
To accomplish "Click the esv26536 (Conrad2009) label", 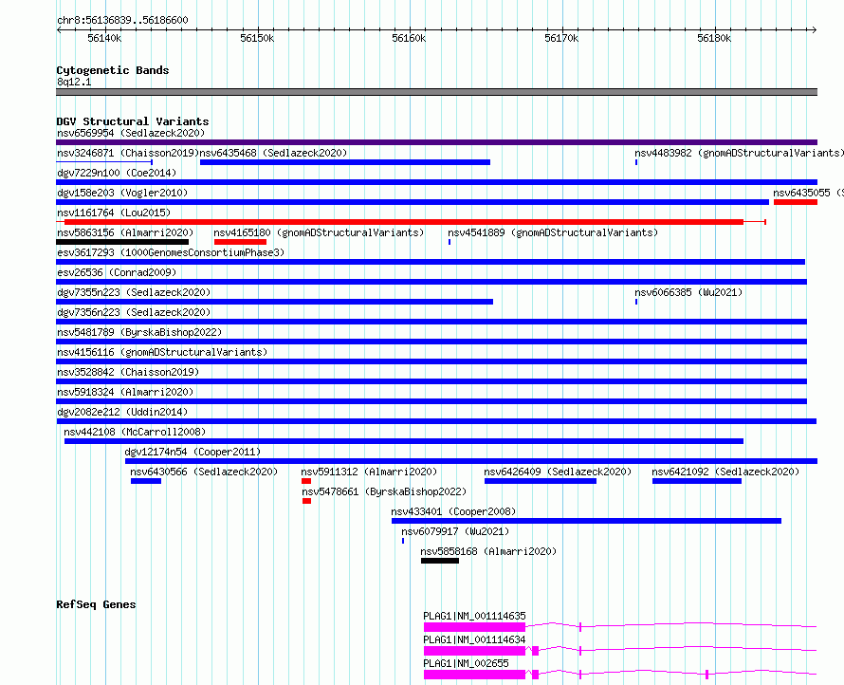I will pos(117,272).
